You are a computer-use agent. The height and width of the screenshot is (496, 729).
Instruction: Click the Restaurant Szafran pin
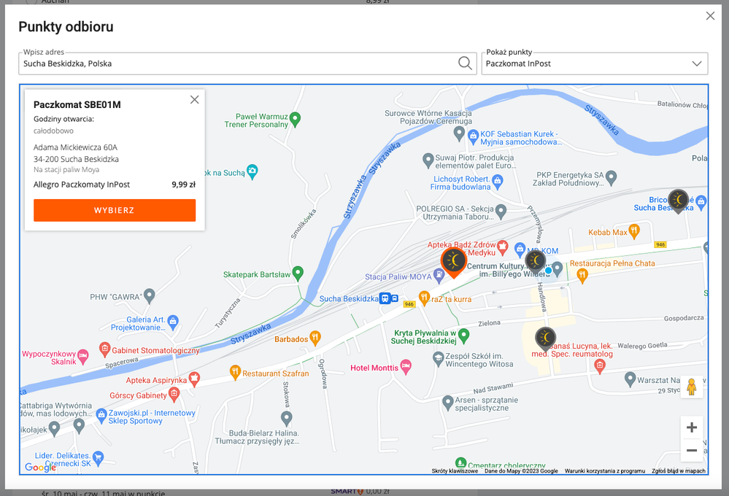[235, 372]
